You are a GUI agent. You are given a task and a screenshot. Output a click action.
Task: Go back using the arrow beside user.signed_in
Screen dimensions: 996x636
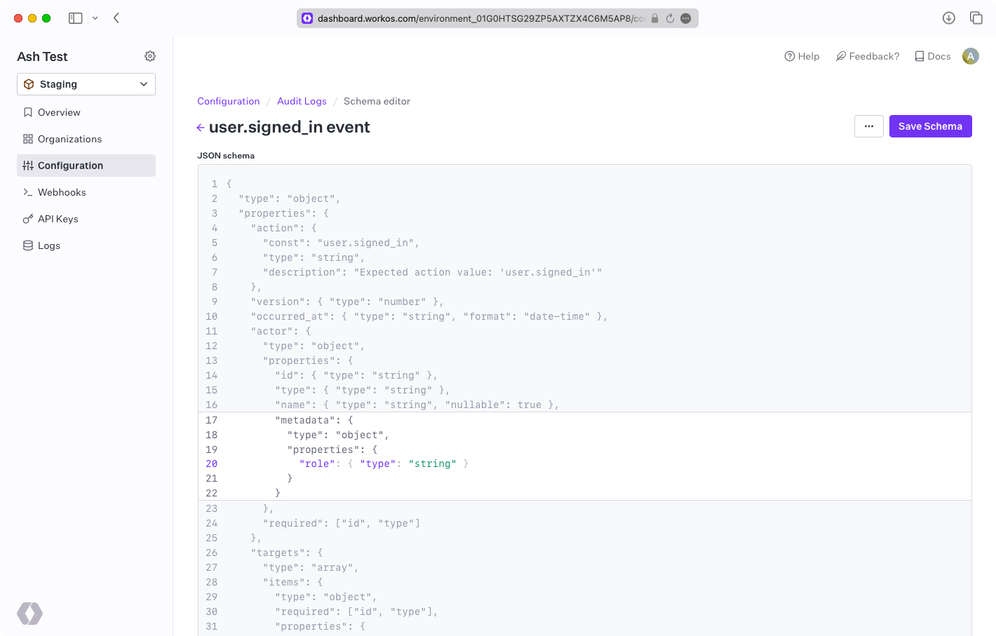(201, 127)
